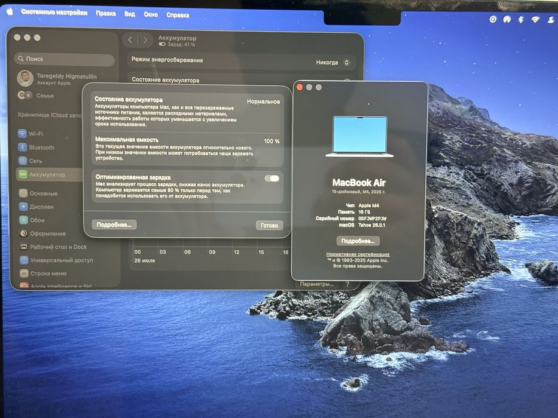Screen dimensions: 558x418
Task: Select Универсальный доступ in the sidebar
Action: (x=57, y=260)
